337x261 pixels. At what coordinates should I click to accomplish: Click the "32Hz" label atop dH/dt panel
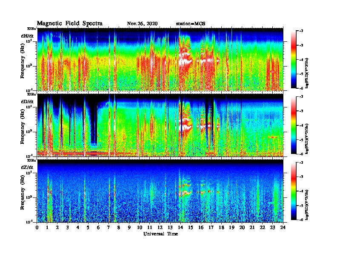point(31,29)
